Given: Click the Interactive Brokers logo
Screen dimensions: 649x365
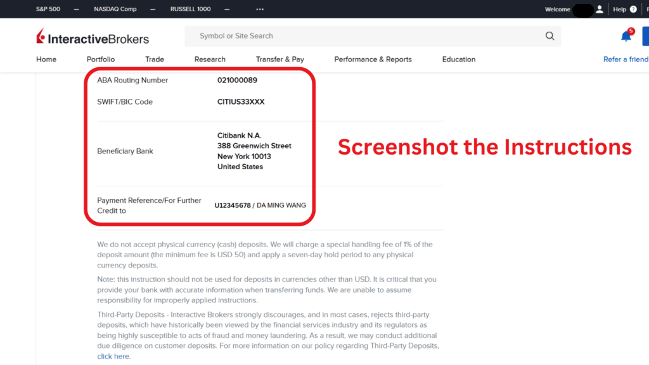Looking at the screenshot, I should (93, 36).
